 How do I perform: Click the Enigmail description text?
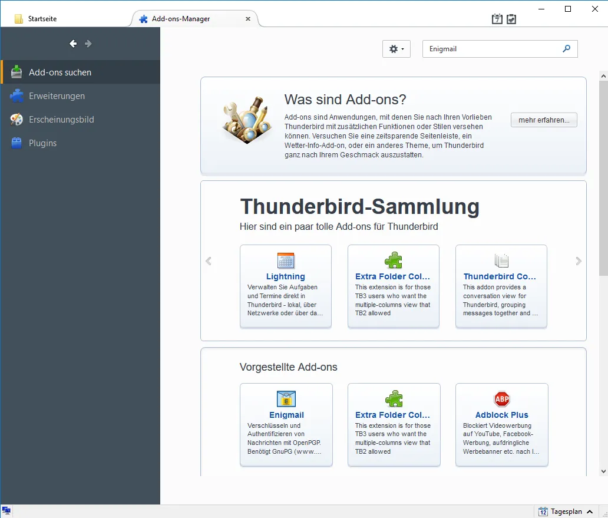coord(284,438)
